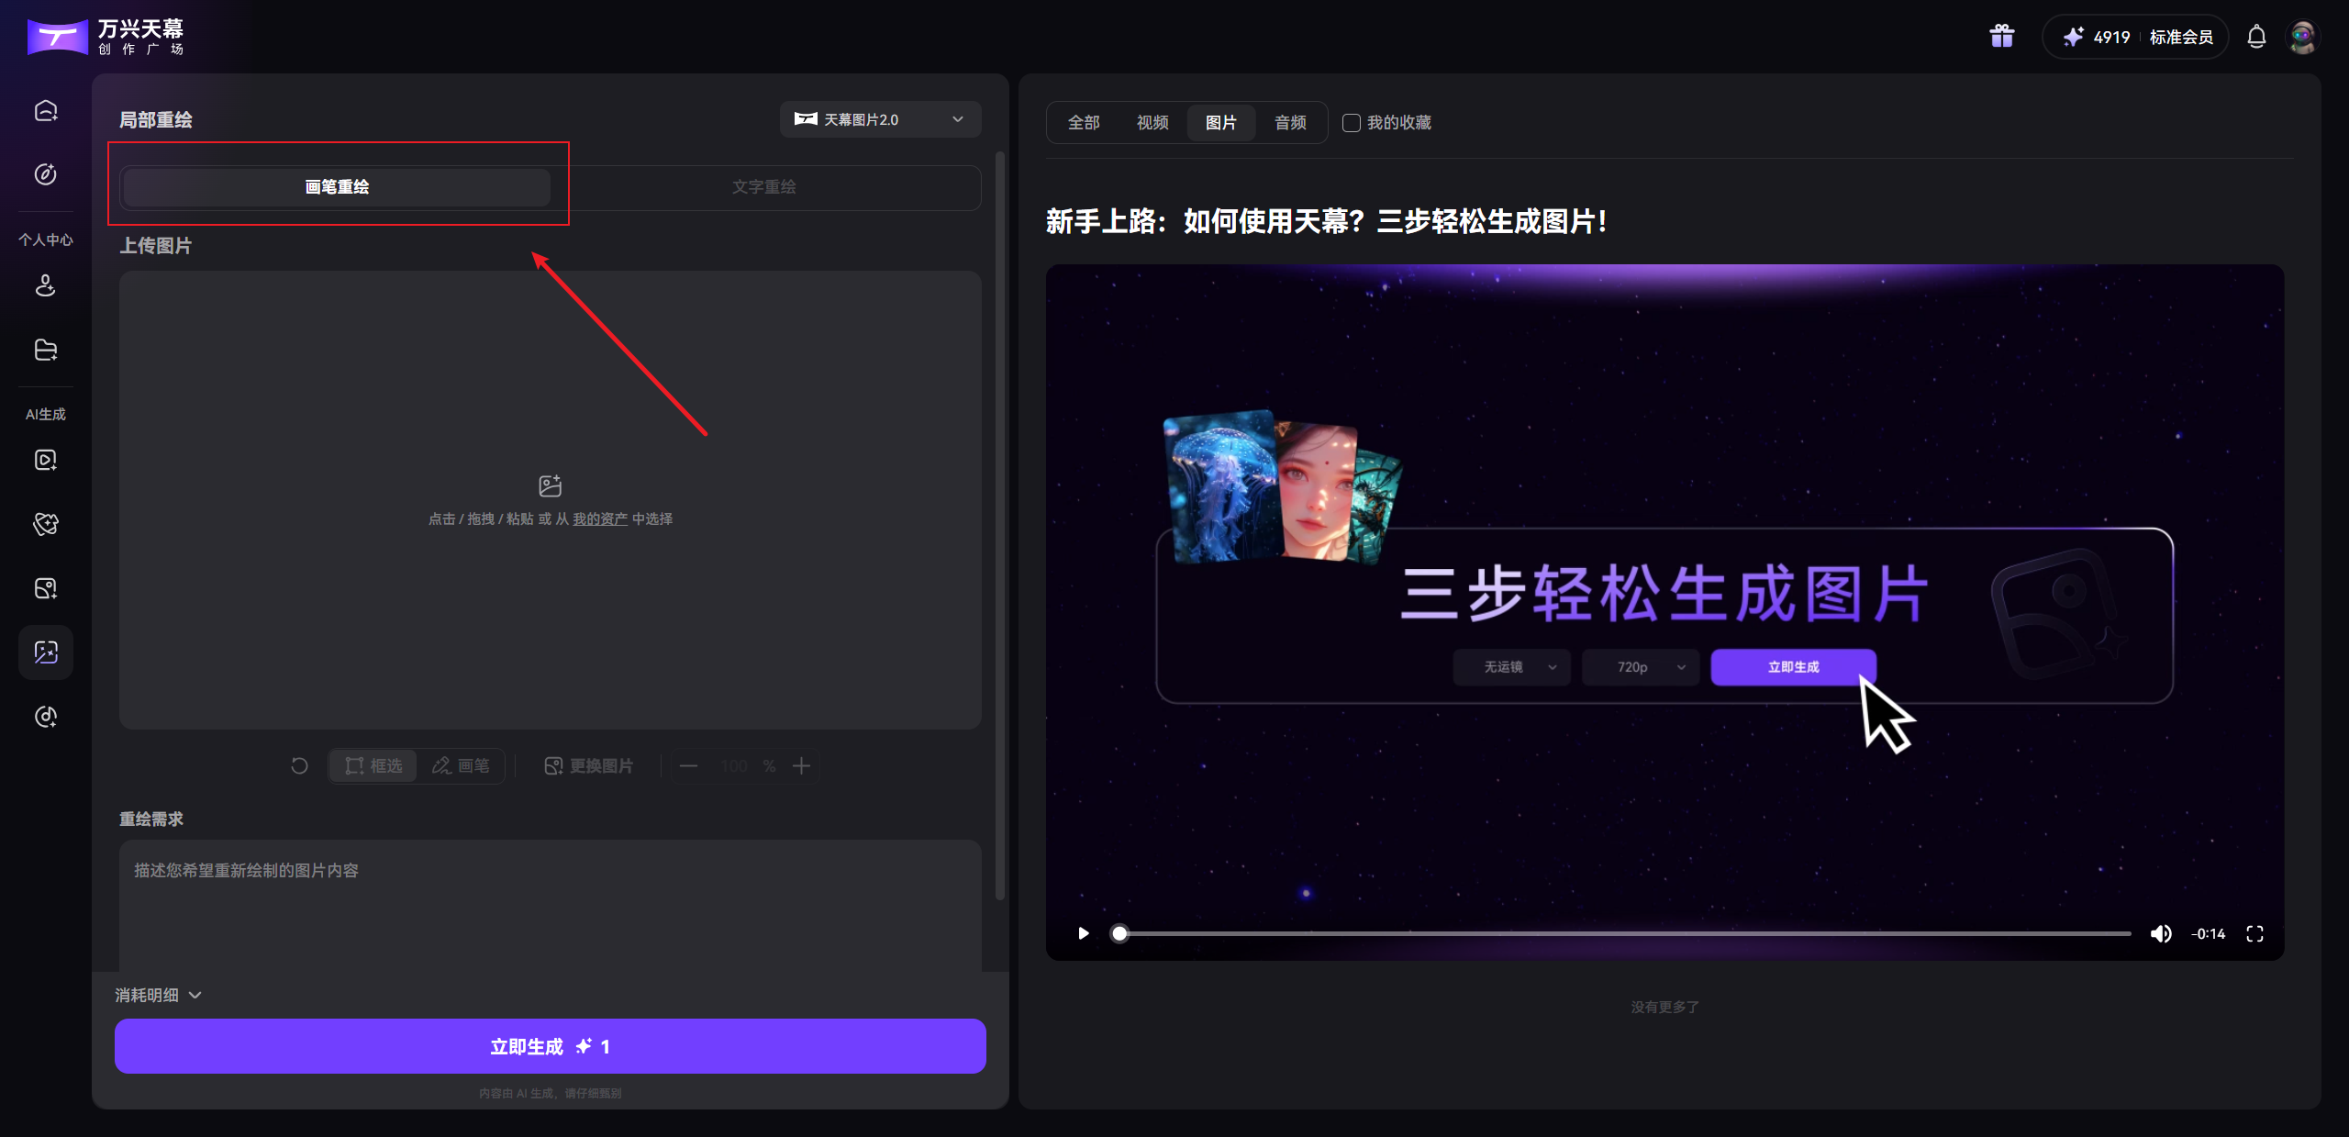Mute the video player audio
The image size is (2349, 1137).
2162,933
